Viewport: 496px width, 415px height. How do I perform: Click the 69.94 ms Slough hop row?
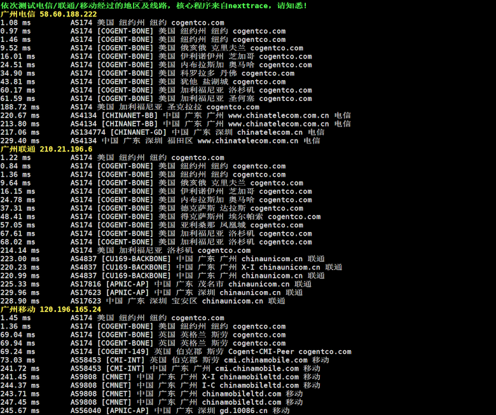point(143,343)
